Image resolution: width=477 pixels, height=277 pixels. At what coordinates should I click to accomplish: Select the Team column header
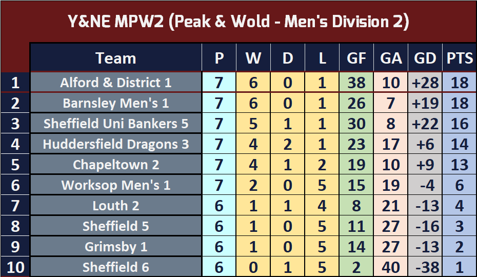pos(116,58)
